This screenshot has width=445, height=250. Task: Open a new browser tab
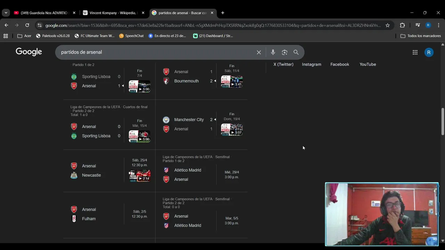[222, 13]
